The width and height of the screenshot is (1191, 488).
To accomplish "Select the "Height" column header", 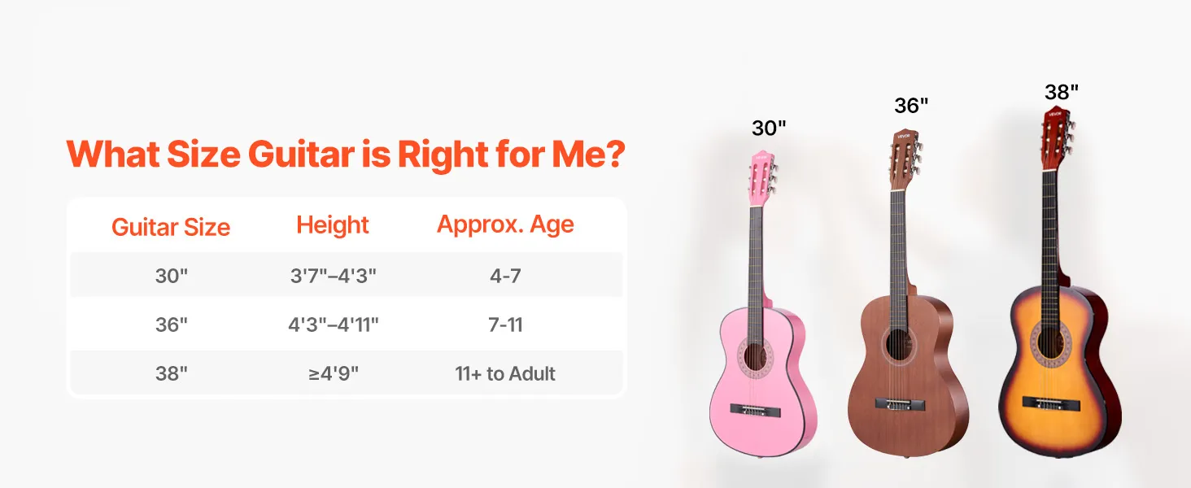I will coord(333,225).
